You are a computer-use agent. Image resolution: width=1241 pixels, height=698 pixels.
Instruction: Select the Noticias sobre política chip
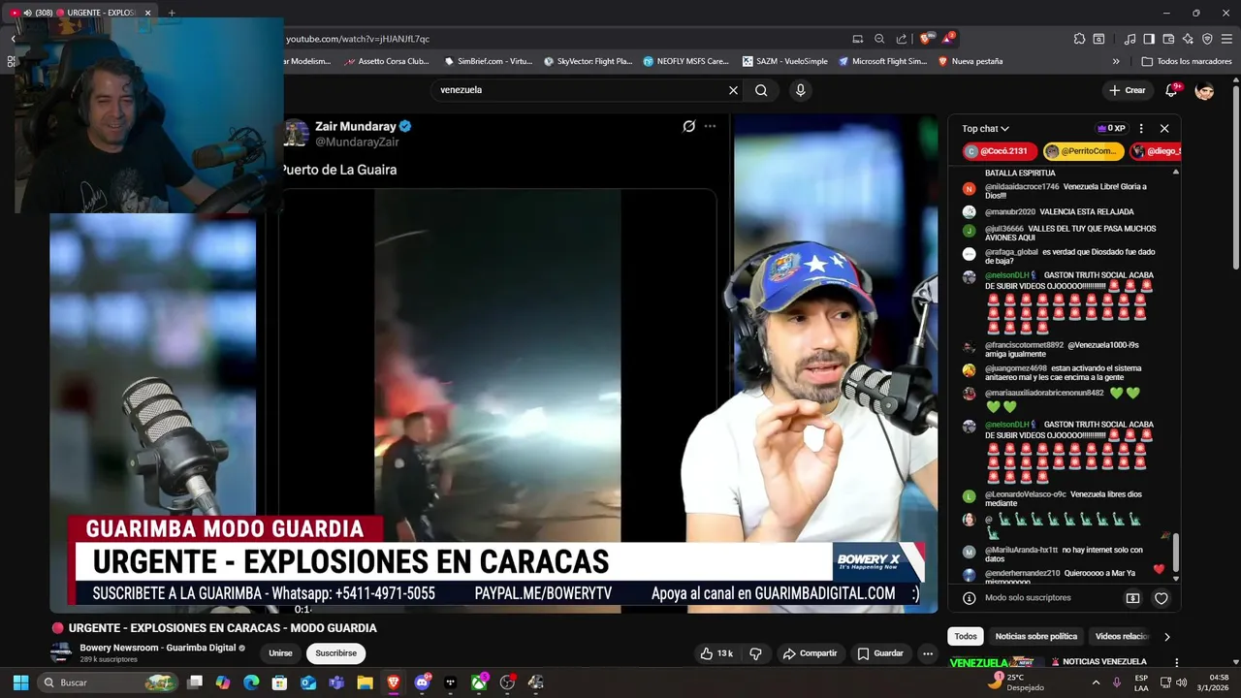(x=1036, y=637)
